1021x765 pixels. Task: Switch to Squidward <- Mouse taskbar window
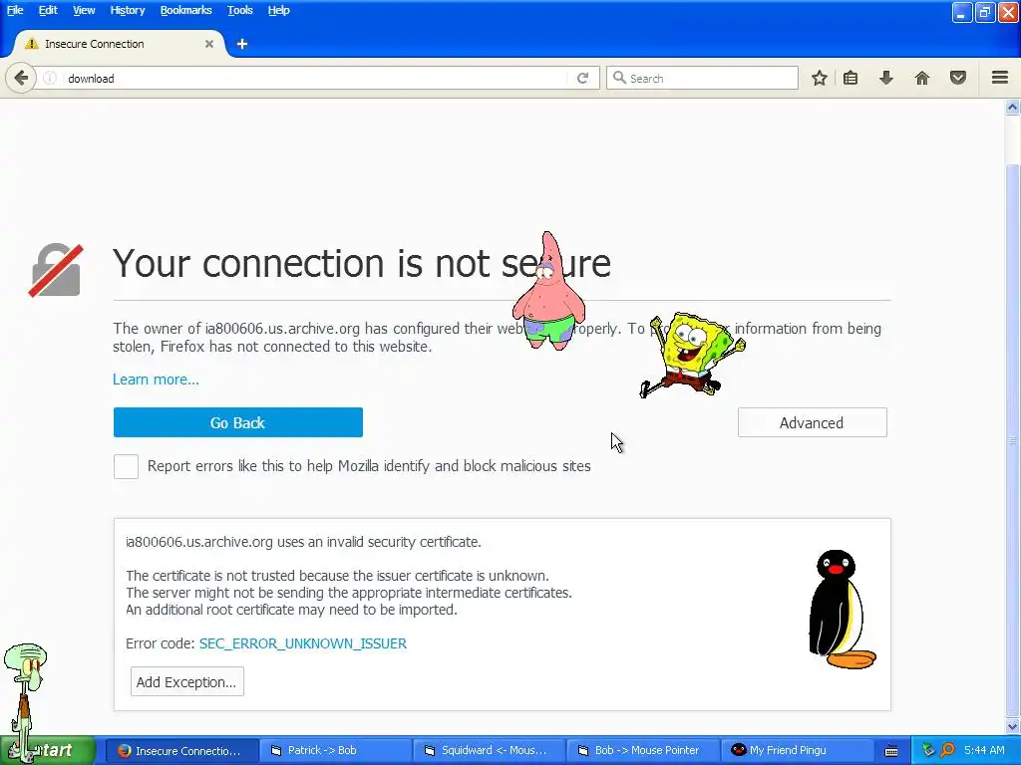pyautogui.click(x=490, y=751)
